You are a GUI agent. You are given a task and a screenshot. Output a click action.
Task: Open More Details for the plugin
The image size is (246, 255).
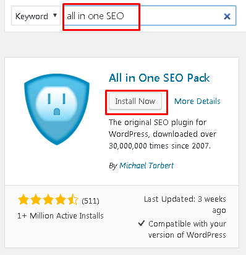197,102
